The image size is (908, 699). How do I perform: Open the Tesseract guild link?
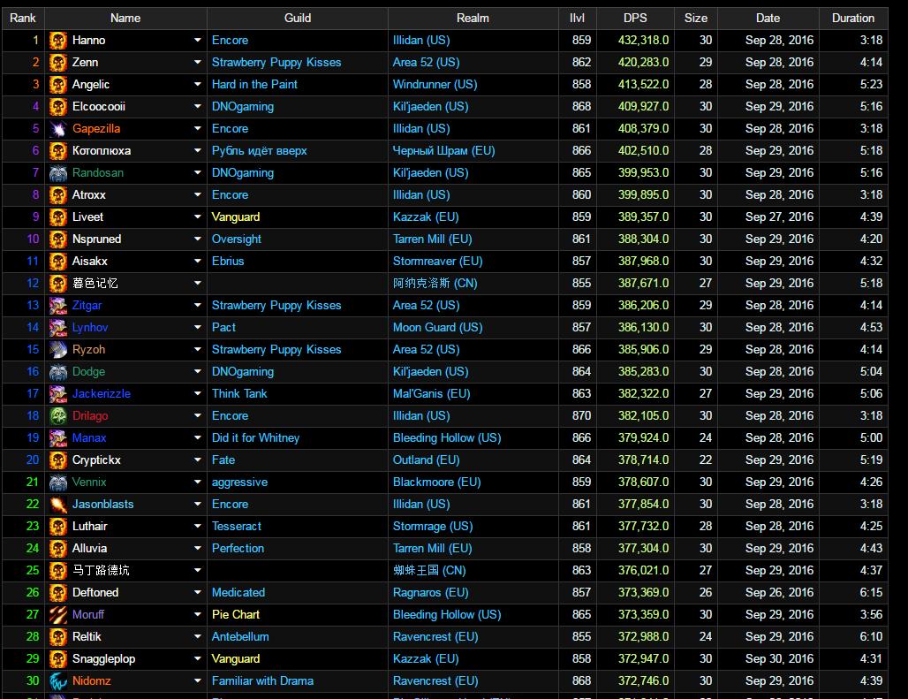(x=237, y=527)
